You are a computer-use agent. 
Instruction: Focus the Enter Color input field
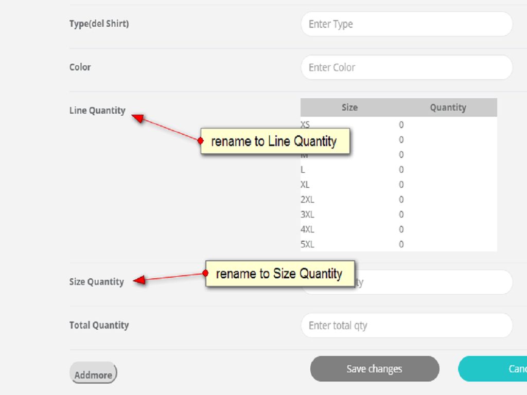pyautogui.click(x=407, y=67)
